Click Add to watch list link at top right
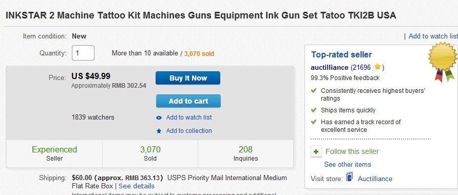 coord(433,36)
